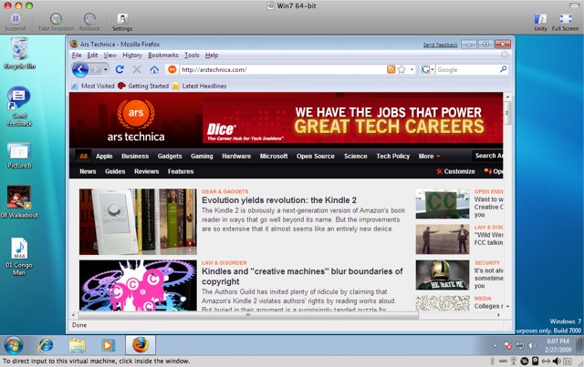Click the ars technica logo

coord(136,120)
